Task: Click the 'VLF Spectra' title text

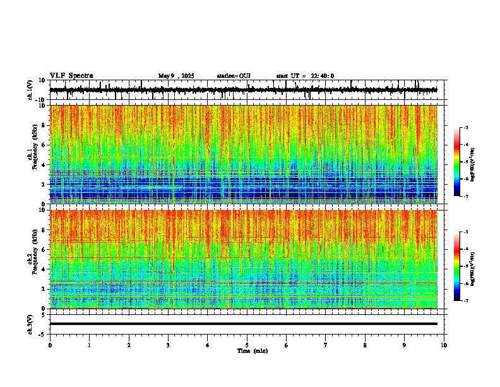Action: [71, 76]
